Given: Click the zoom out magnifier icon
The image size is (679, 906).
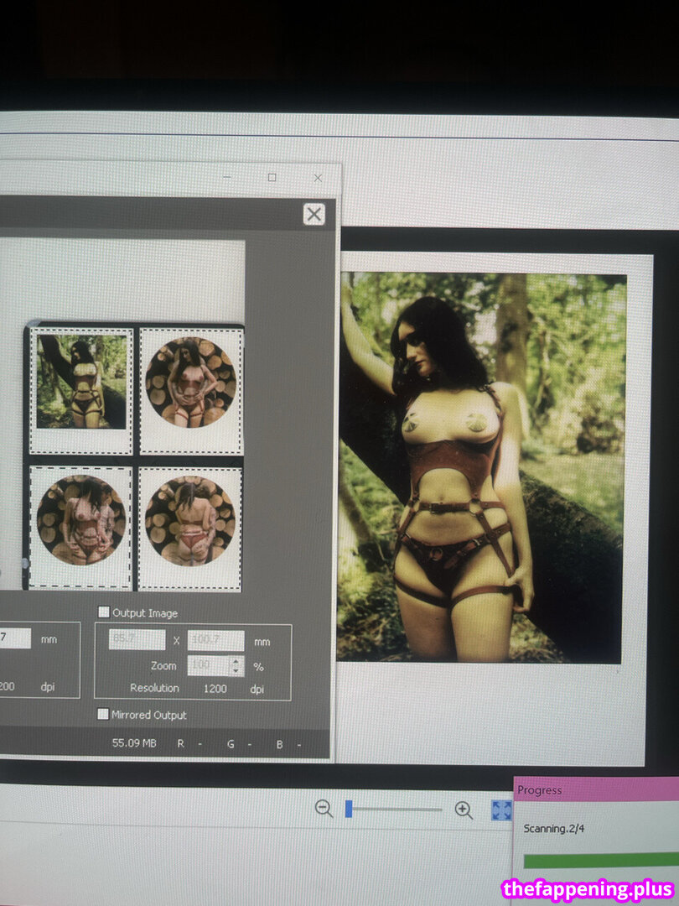Looking at the screenshot, I should [x=324, y=809].
